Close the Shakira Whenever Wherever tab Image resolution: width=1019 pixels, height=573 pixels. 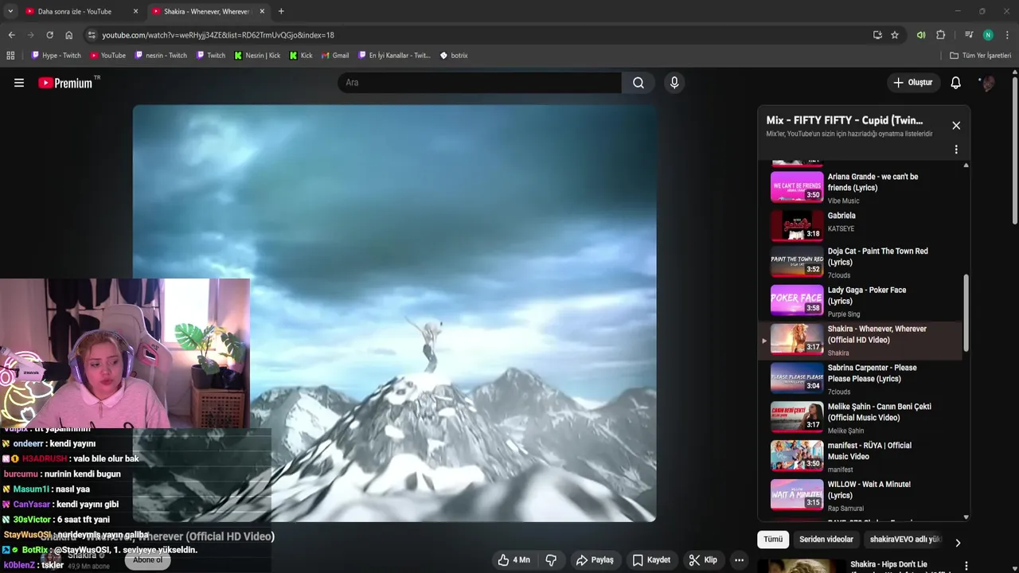(x=261, y=11)
